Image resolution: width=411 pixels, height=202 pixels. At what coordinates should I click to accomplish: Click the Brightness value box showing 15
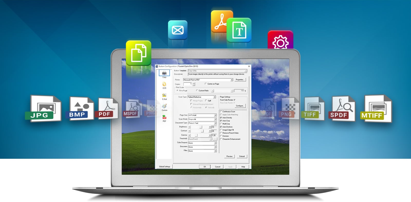point(214,127)
